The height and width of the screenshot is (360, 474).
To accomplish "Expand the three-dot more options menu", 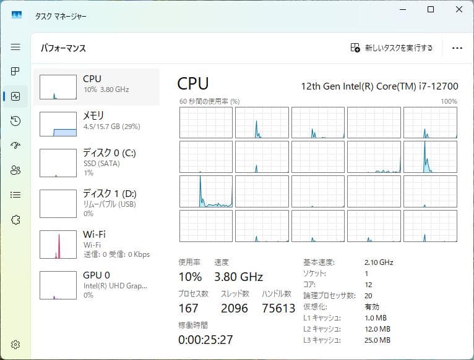I will click(x=457, y=48).
